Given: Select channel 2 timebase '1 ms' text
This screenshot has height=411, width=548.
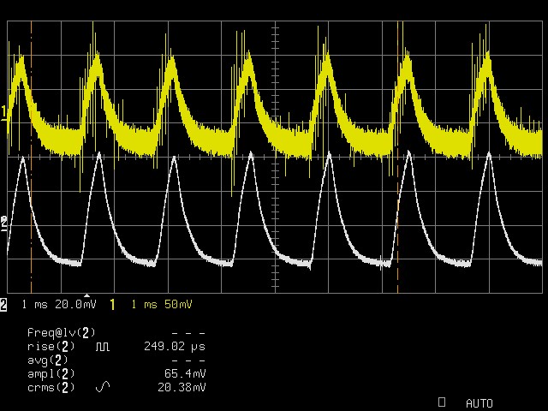Looking at the screenshot, I should 34,305.
